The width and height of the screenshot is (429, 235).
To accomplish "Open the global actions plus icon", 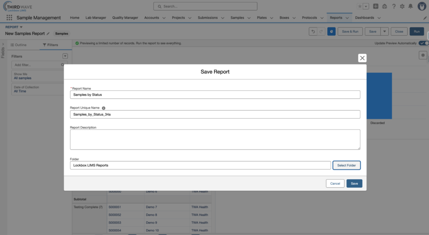I will pyautogui.click(x=376, y=6).
